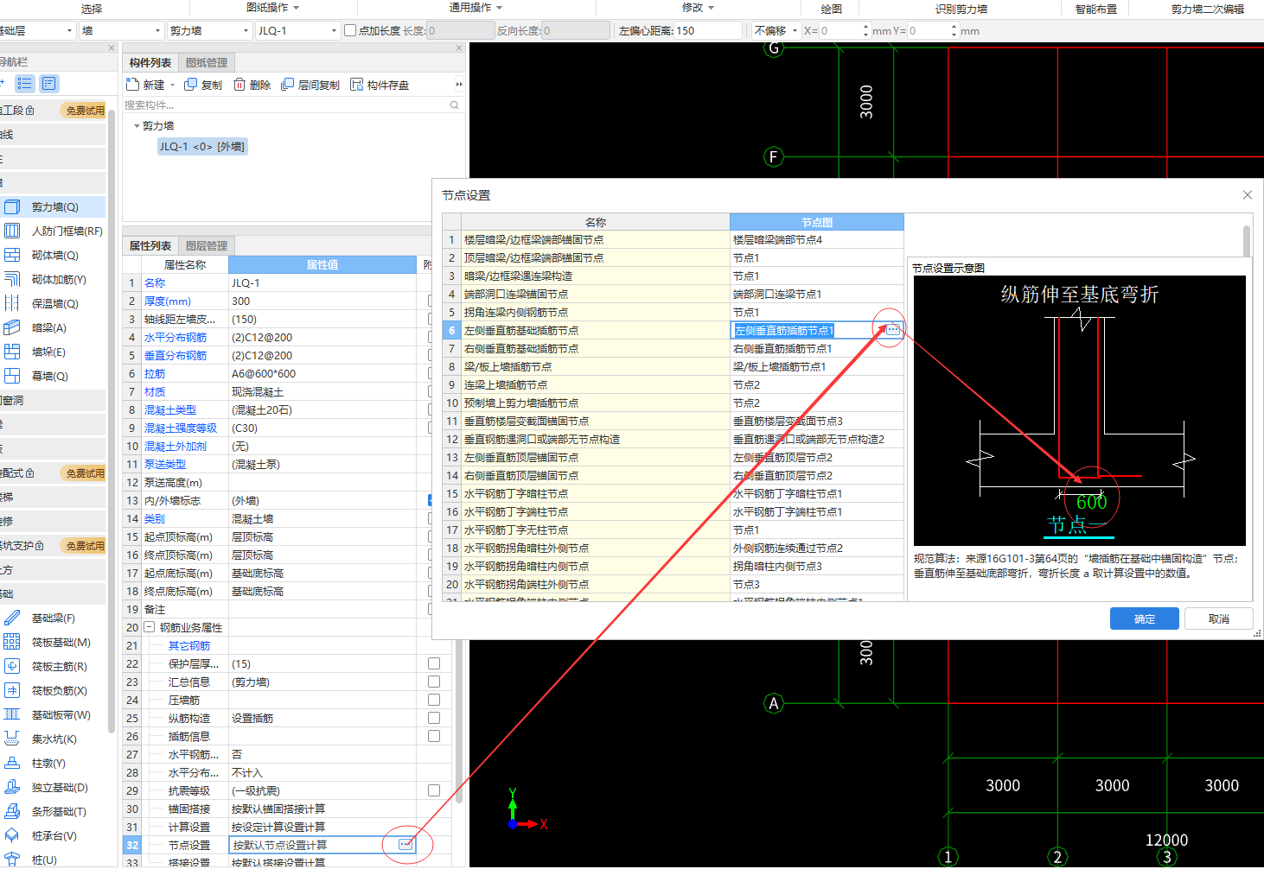
Task: Select the 保温墙(Q) insulation wall icon
Action: [12, 303]
